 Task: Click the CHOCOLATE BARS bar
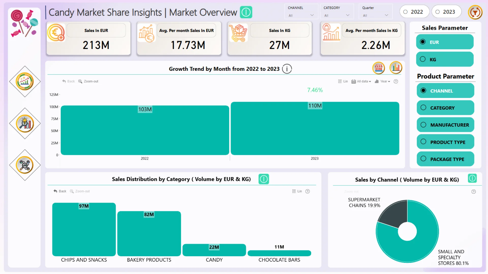279,253
